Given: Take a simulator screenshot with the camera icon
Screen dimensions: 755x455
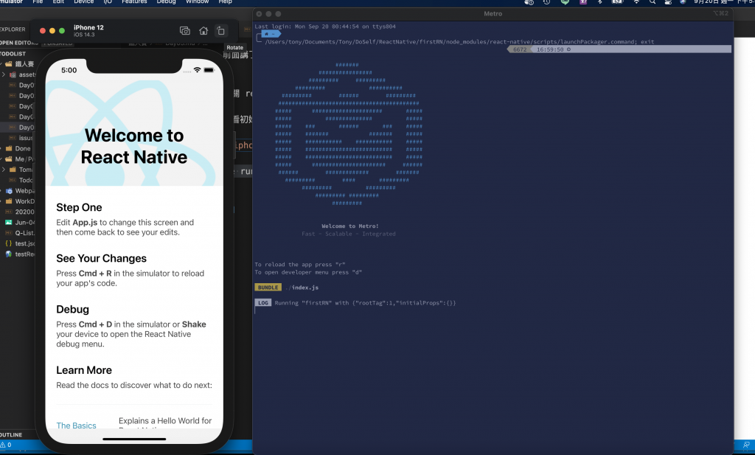Looking at the screenshot, I should click(185, 31).
